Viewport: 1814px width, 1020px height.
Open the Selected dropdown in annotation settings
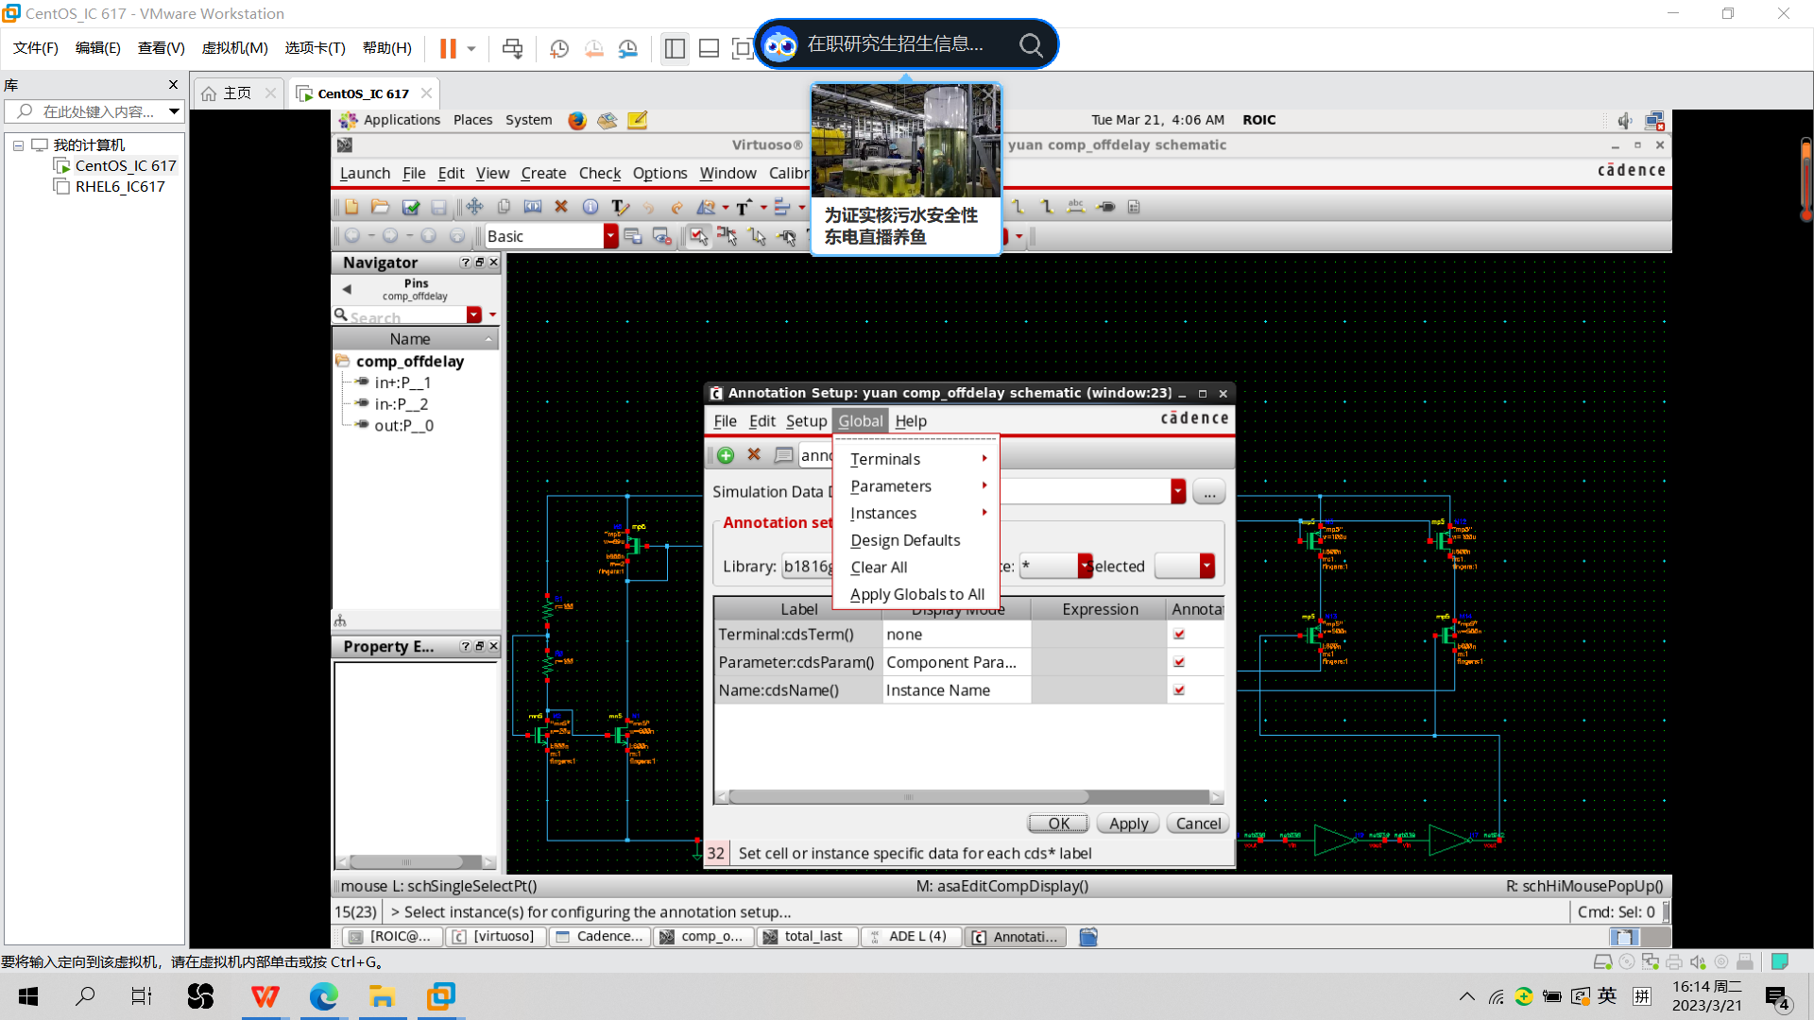point(1206,566)
